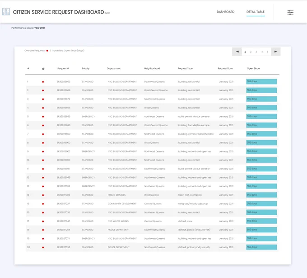The height and width of the screenshot is (278, 307).
Task: Click the 'Performance Scope: Year 2021' label
Action: 28,28
